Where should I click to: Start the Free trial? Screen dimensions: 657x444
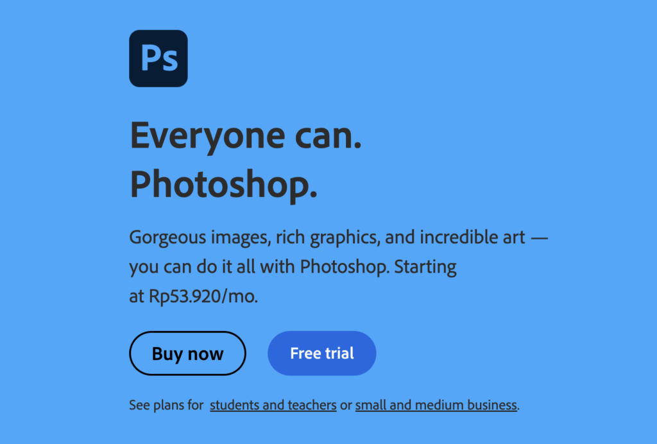(322, 354)
